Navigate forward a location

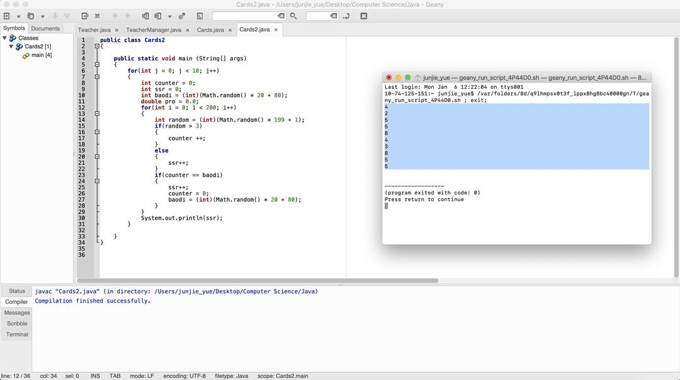[x=127, y=16]
